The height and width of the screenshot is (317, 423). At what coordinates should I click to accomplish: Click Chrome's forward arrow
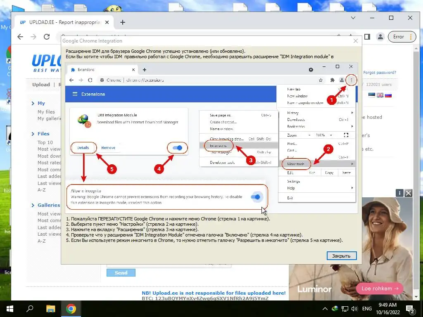33,37
